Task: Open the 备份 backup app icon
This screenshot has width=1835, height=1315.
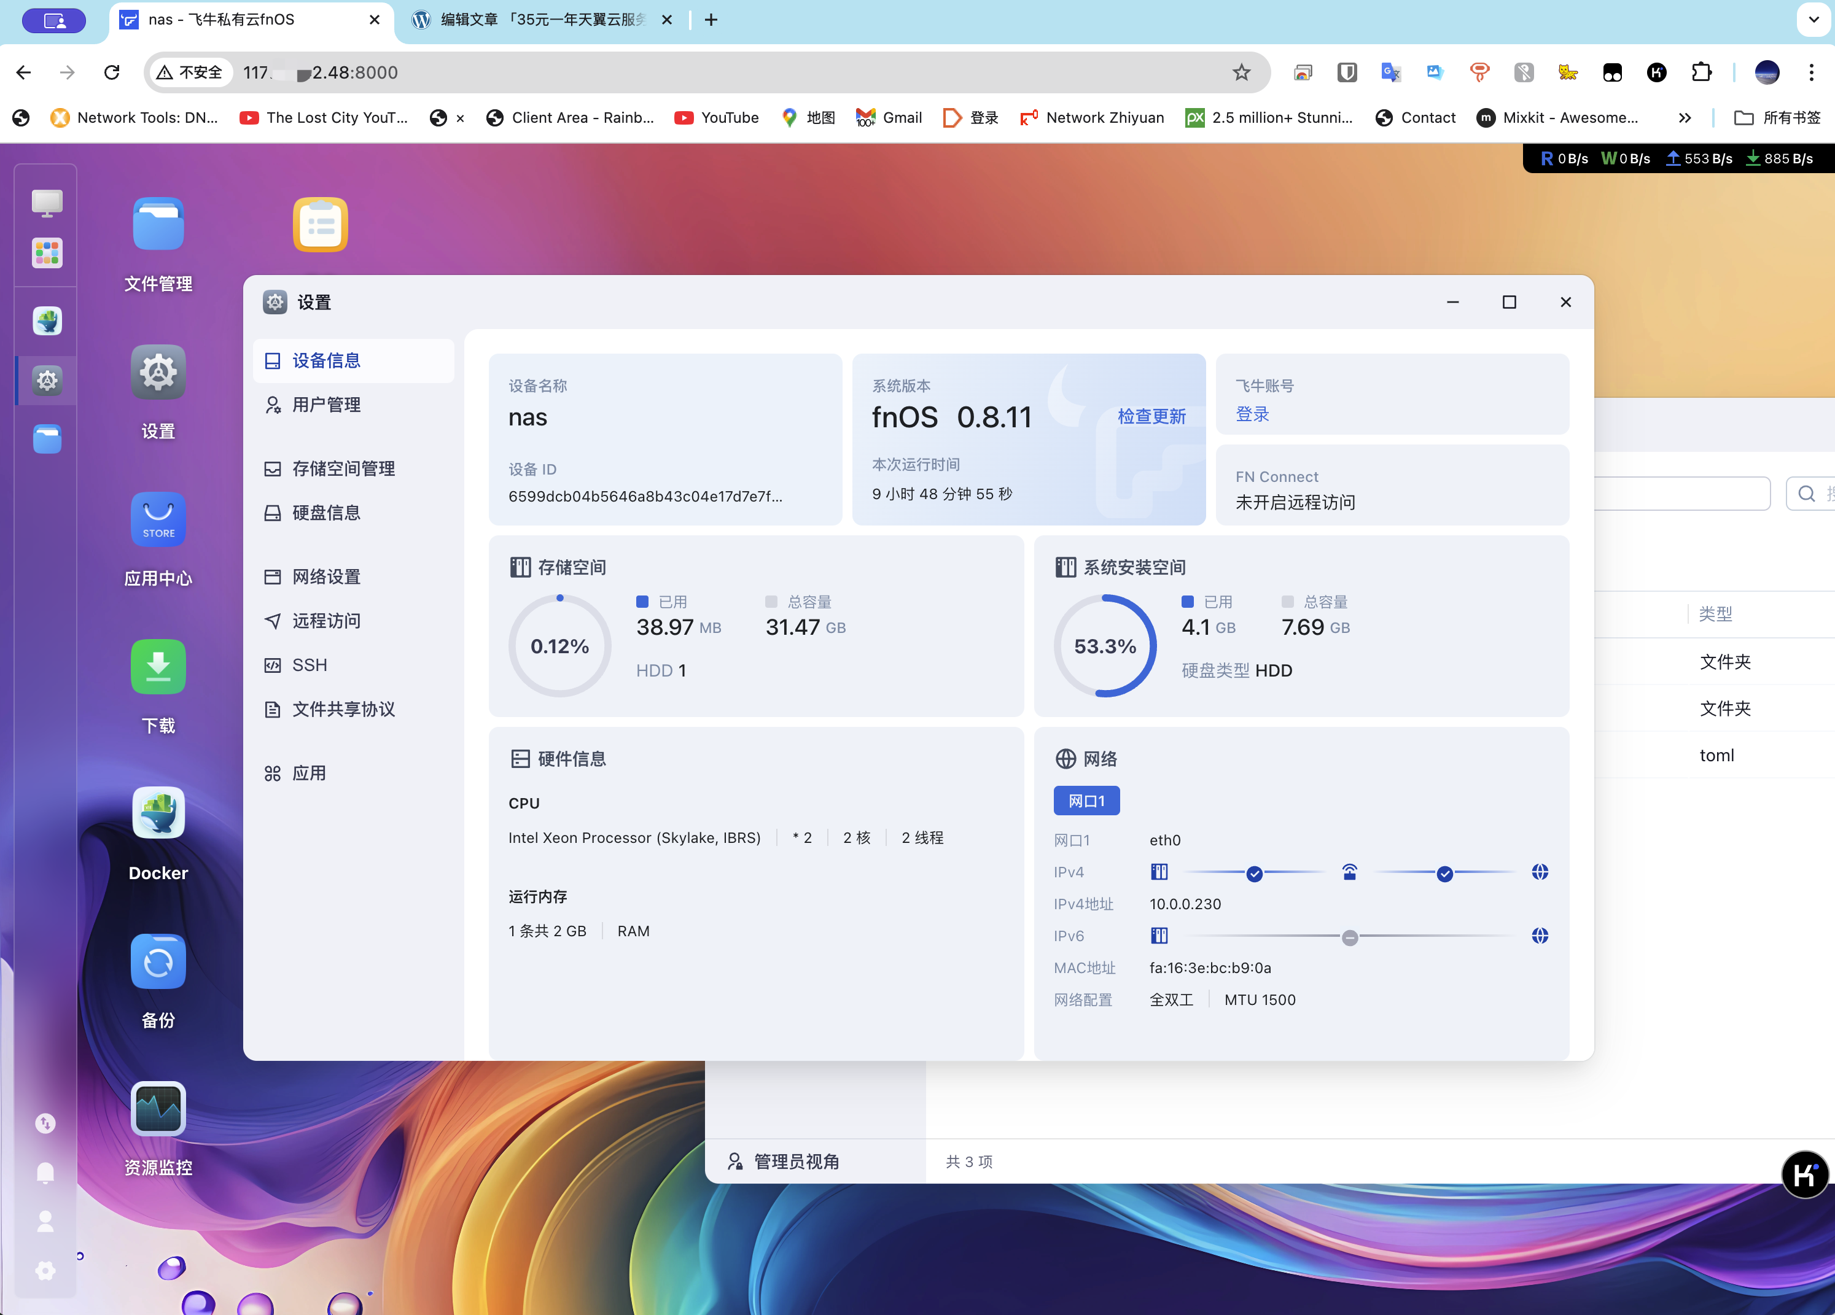Action: (158, 961)
